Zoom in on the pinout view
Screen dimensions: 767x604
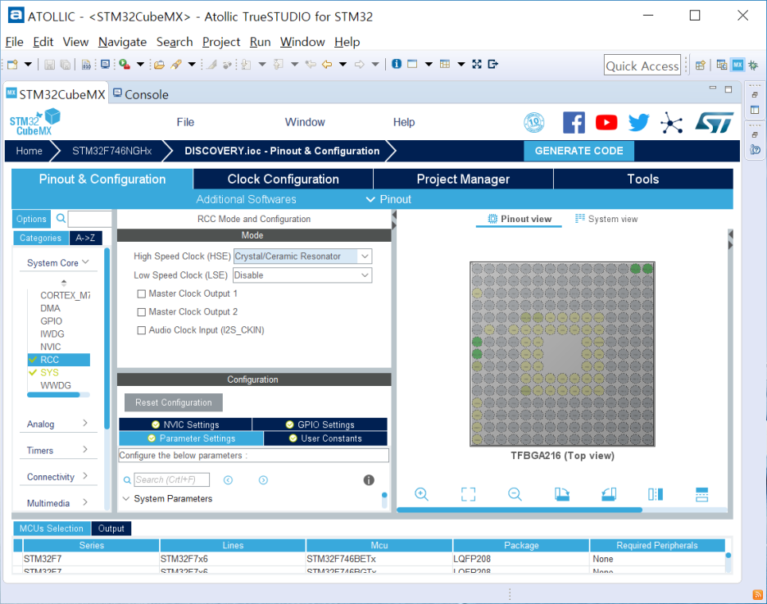(x=421, y=494)
